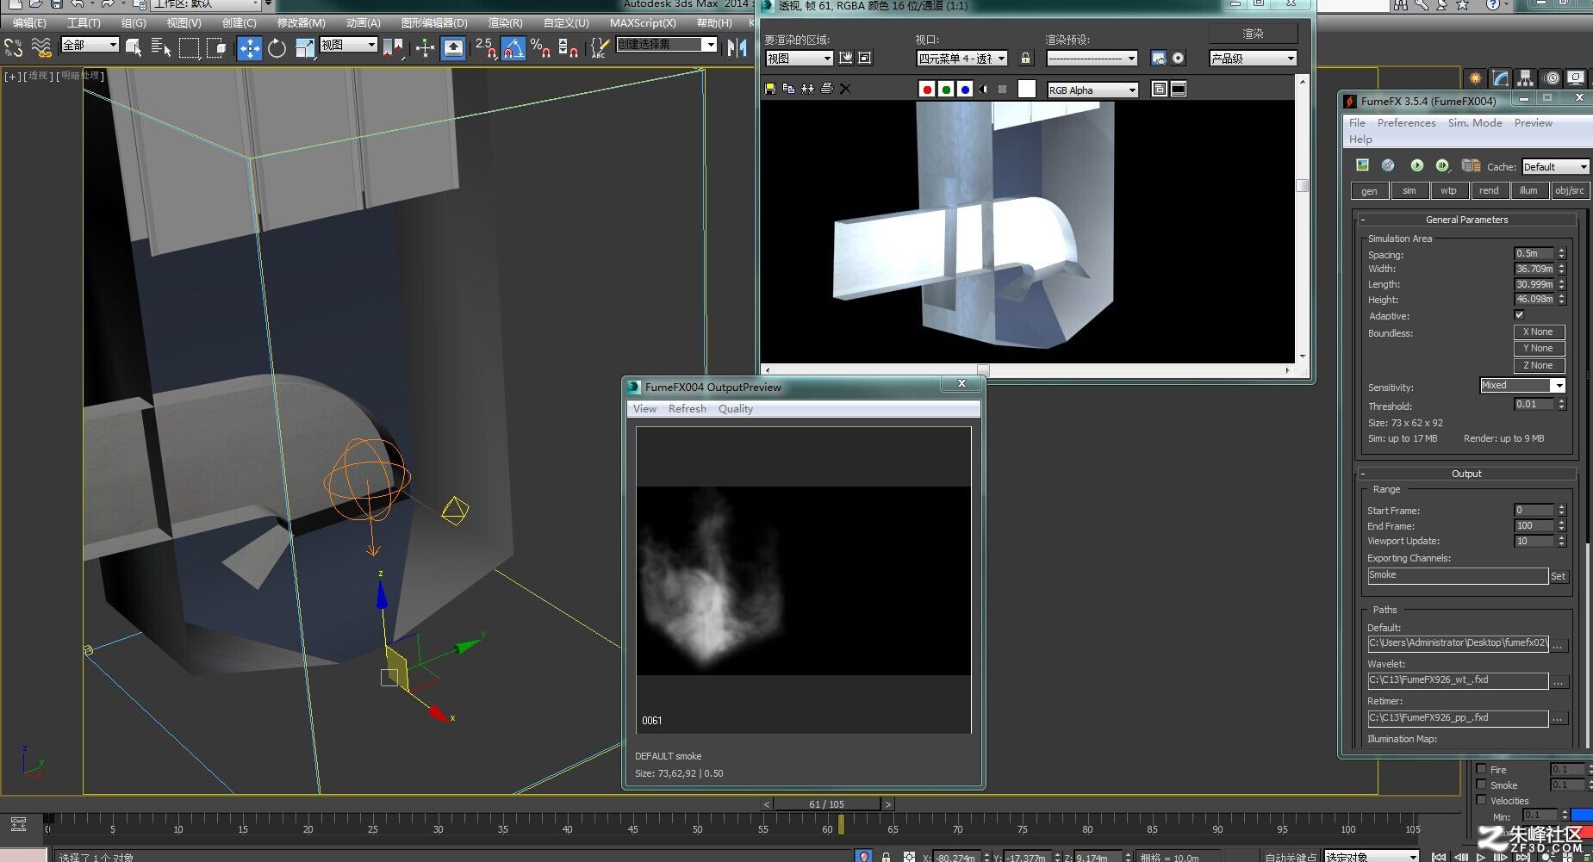Screen dimensions: 1593x862
Task: Activate the Select and Move tool
Action: point(249,47)
